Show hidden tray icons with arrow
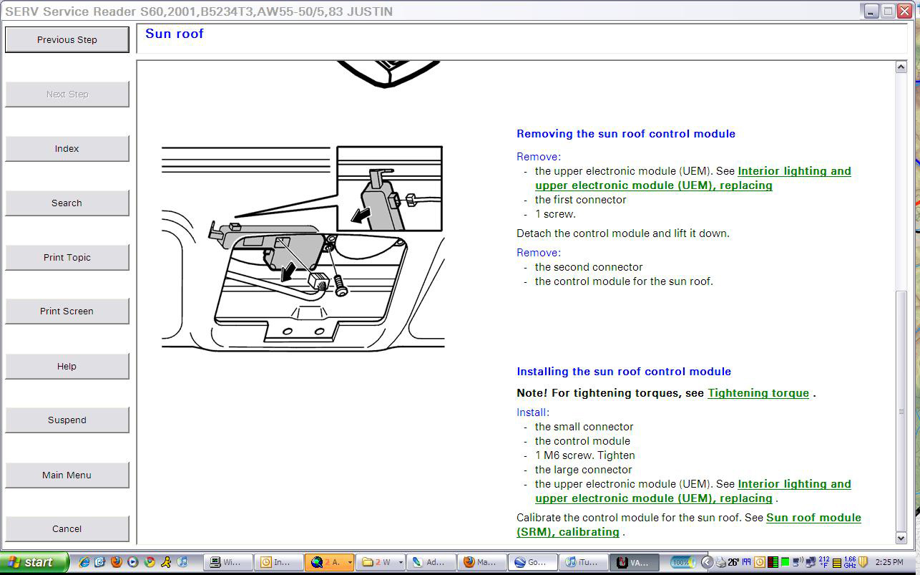The height and width of the screenshot is (575, 920). pyautogui.click(x=707, y=562)
